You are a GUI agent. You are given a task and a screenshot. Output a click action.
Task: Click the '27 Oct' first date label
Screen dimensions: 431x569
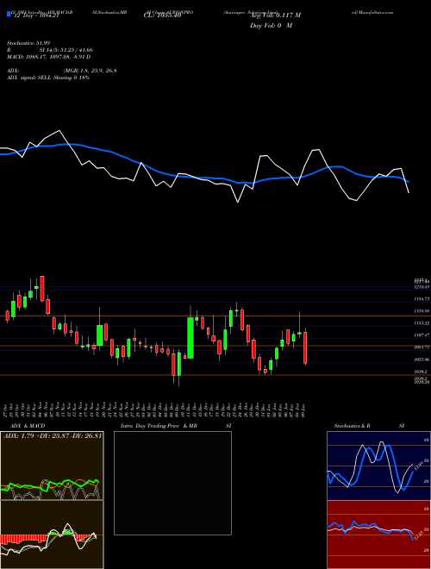click(7, 410)
